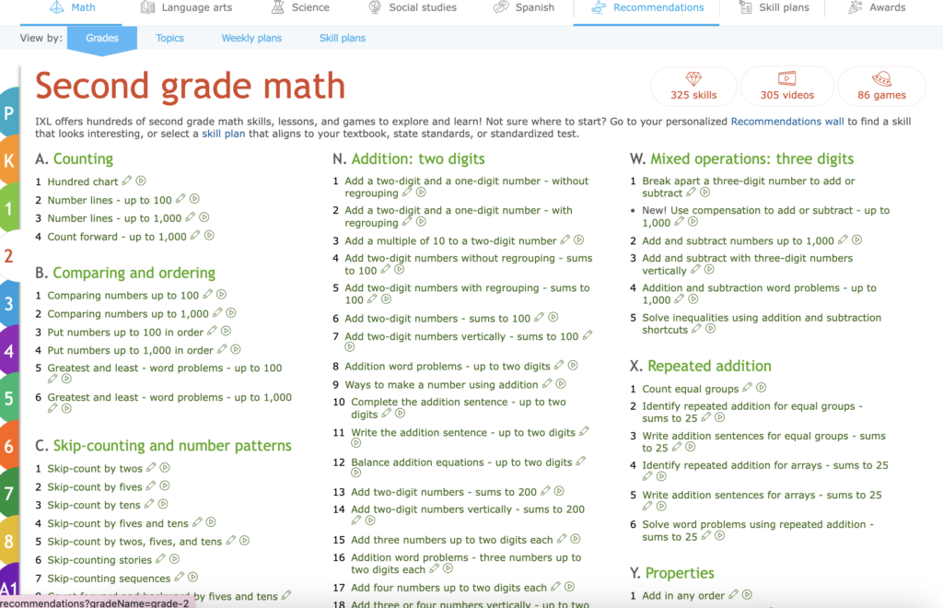
Task: Switch to the Skill plans view
Action: 343,38
